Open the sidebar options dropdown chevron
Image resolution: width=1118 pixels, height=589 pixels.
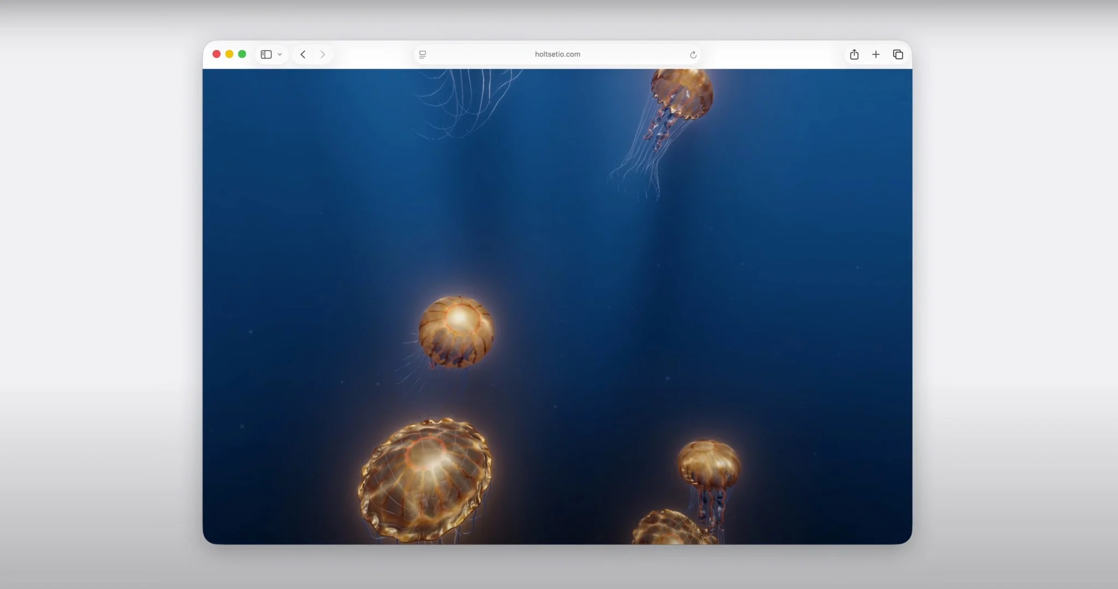(x=279, y=55)
